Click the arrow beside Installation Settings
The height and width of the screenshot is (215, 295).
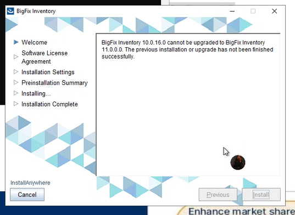coord(16,72)
